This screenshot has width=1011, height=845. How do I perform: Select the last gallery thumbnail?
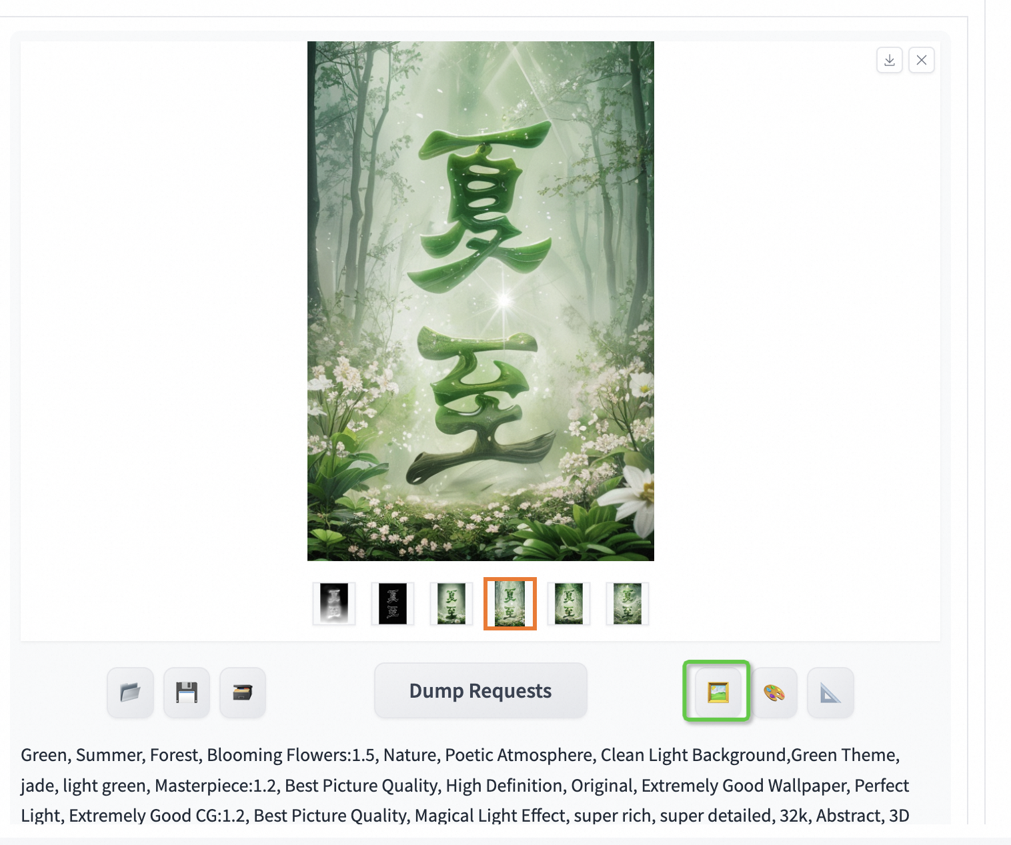pos(628,604)
